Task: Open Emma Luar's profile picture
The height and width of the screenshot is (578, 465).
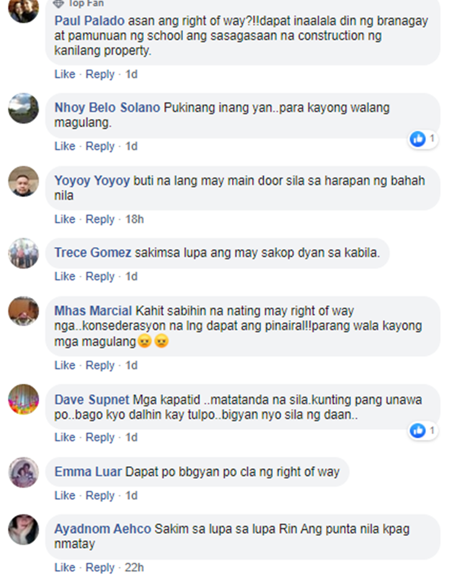Action: click(x=24, y=472)
